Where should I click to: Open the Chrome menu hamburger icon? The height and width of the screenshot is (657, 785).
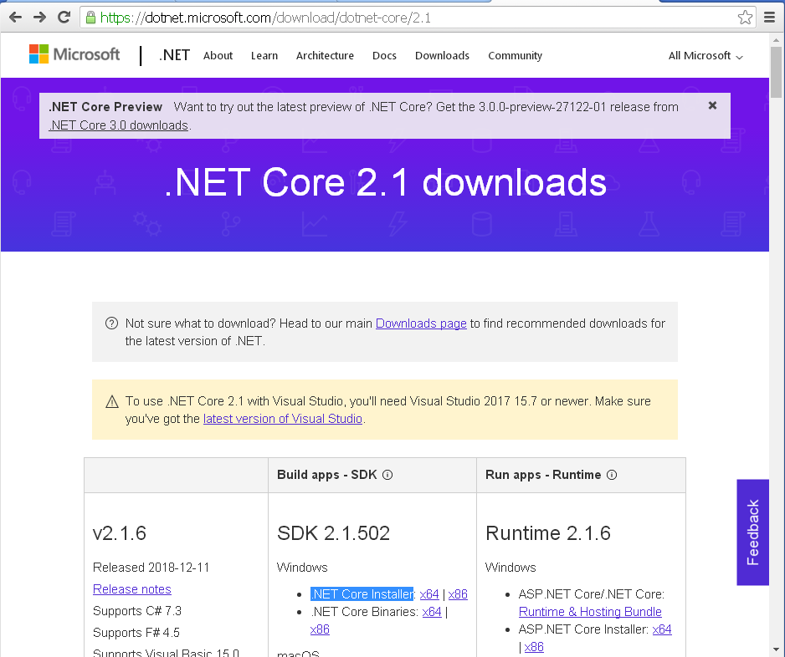[x=770, y=18]
